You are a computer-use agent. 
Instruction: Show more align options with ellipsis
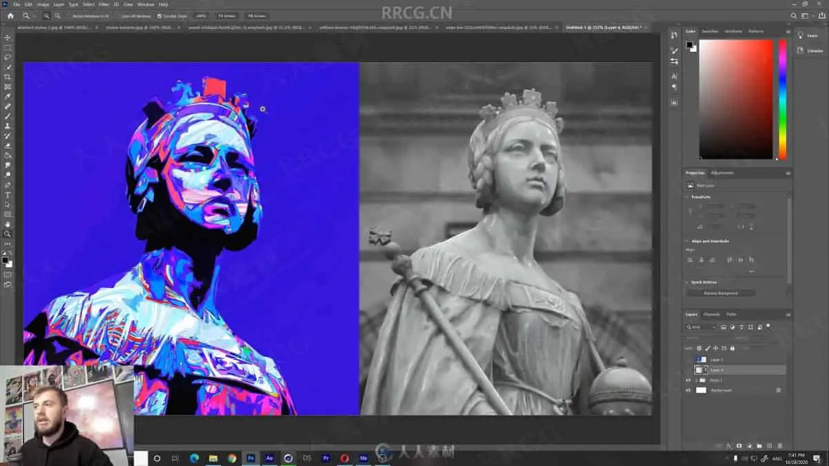[752, 271]
